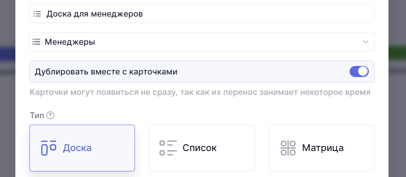Open the Менеджеры selection box
Image resolution: width=406 pixels, height=177 pixels.
click(202, 42)
